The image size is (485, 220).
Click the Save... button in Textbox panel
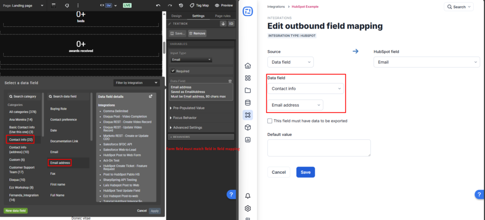coord(178,33)
